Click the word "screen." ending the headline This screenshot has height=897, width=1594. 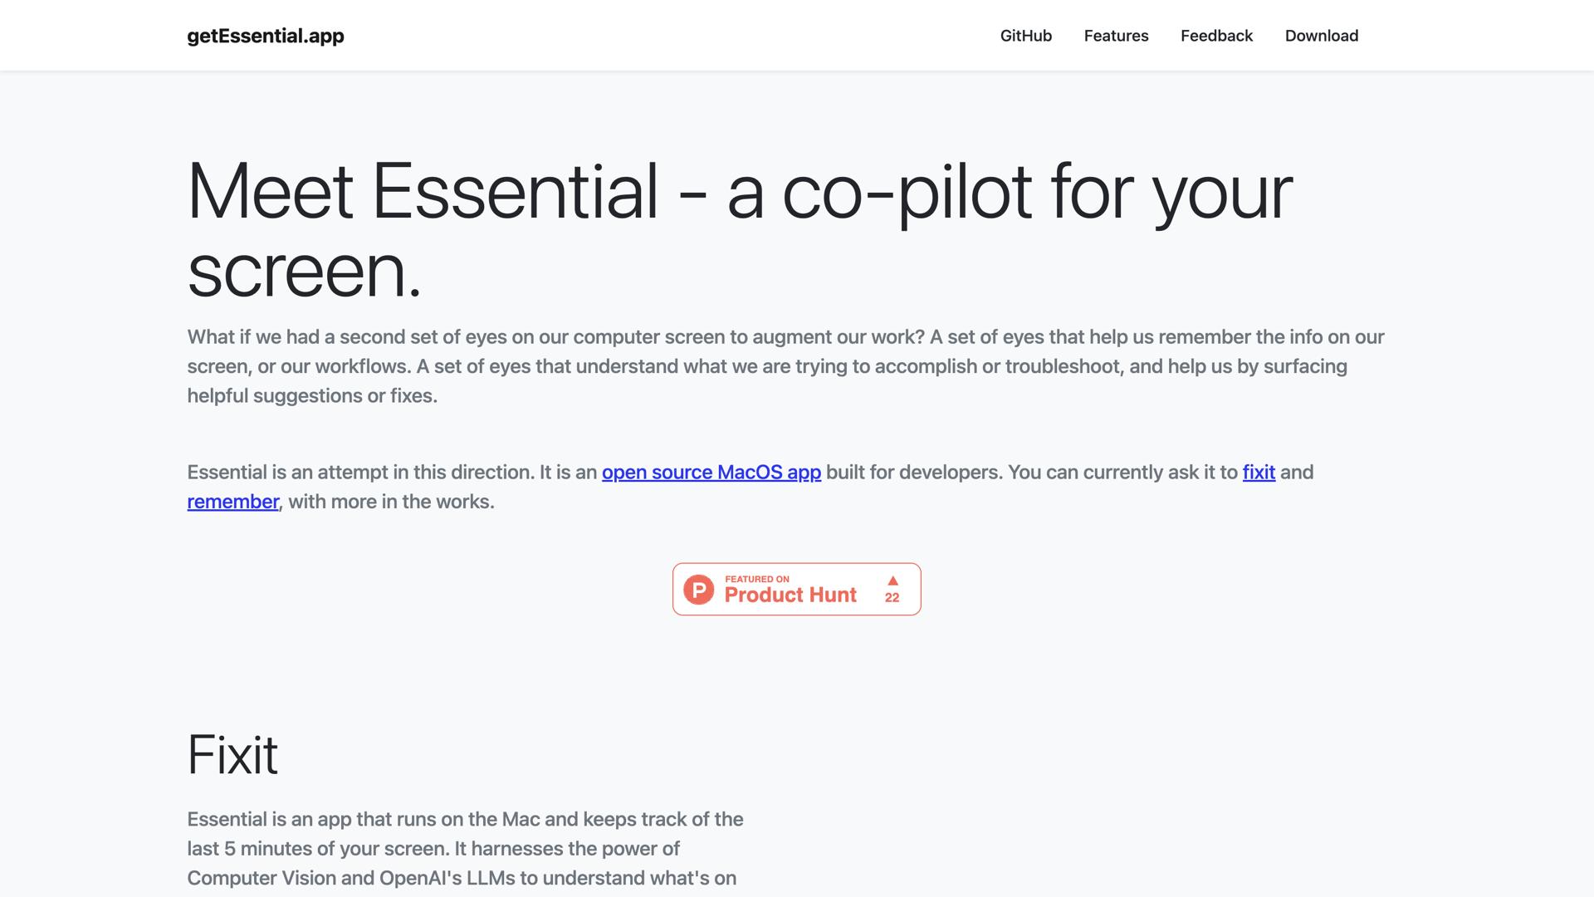tap(305, 272)
